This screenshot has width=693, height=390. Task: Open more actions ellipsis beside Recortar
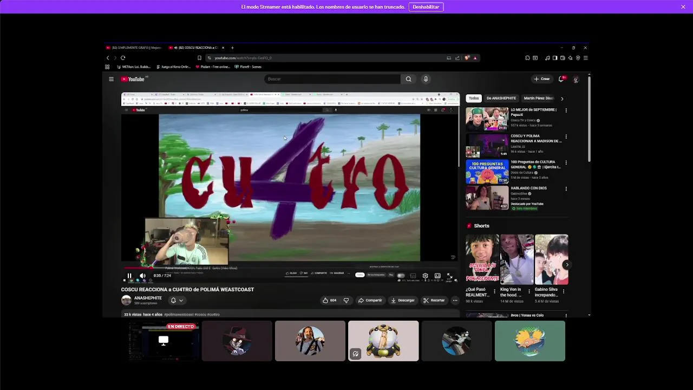pos(455,300)
